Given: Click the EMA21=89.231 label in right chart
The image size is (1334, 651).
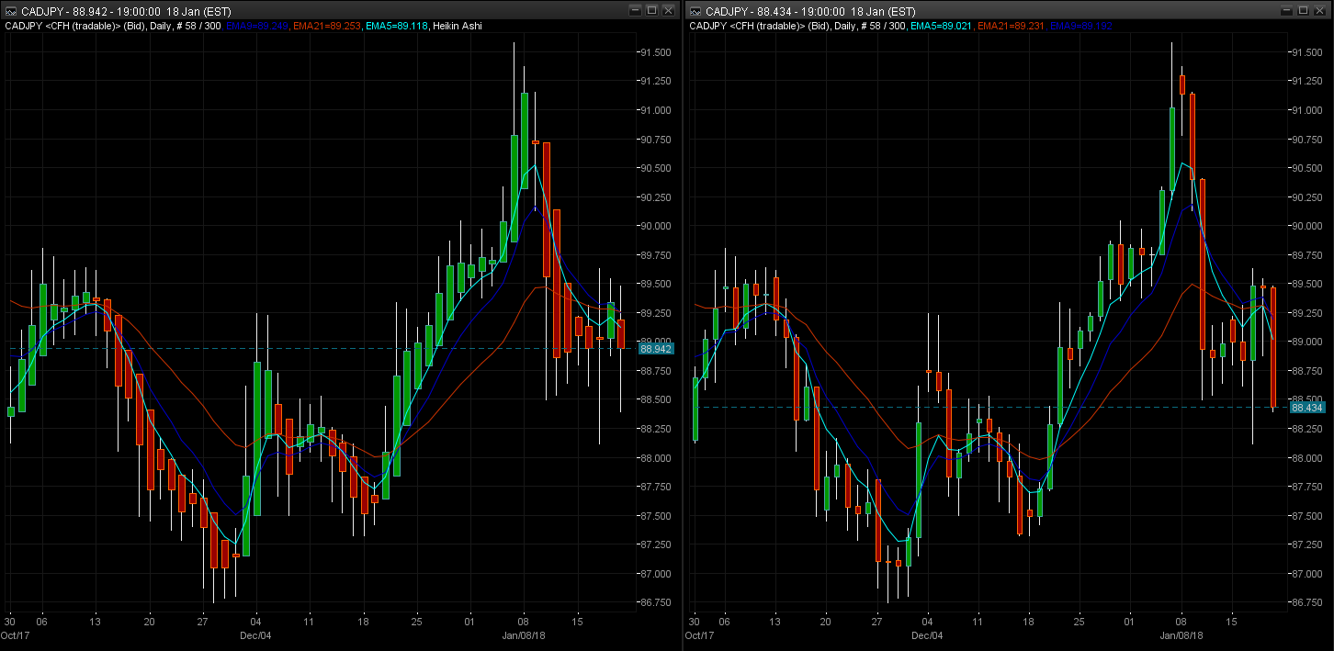Looking at the screenshot, I should [1011, 26].
